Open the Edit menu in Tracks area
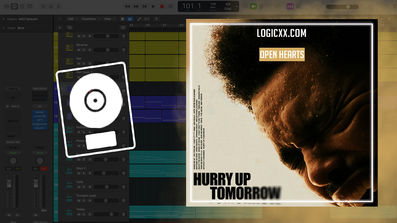Image resolution: width=397 pixels, height=223 pixels. pyautogui.click(x=73, y=19)
